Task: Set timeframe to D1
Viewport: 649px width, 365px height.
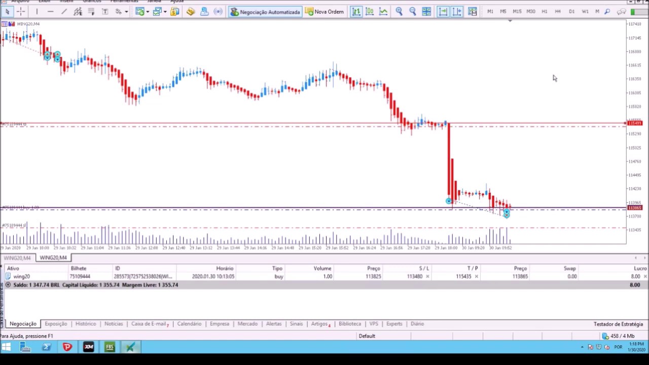Action: click(571, 11)
